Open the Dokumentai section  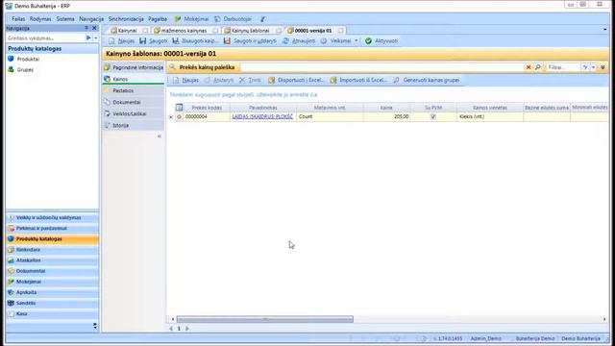click(134, 102)
